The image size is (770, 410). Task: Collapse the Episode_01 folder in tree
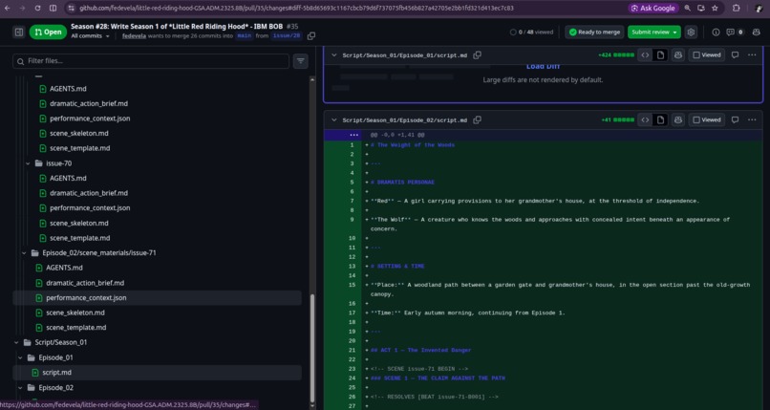click(21, 357)
